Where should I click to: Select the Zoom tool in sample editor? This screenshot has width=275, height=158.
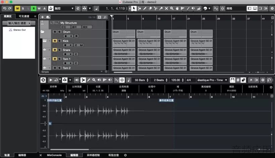(x=94, y=80)
